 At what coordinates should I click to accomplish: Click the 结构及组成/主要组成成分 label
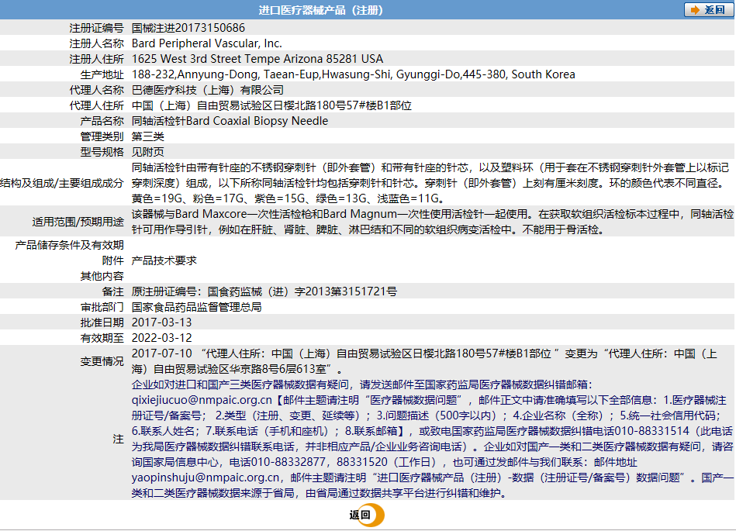(62, 183)
